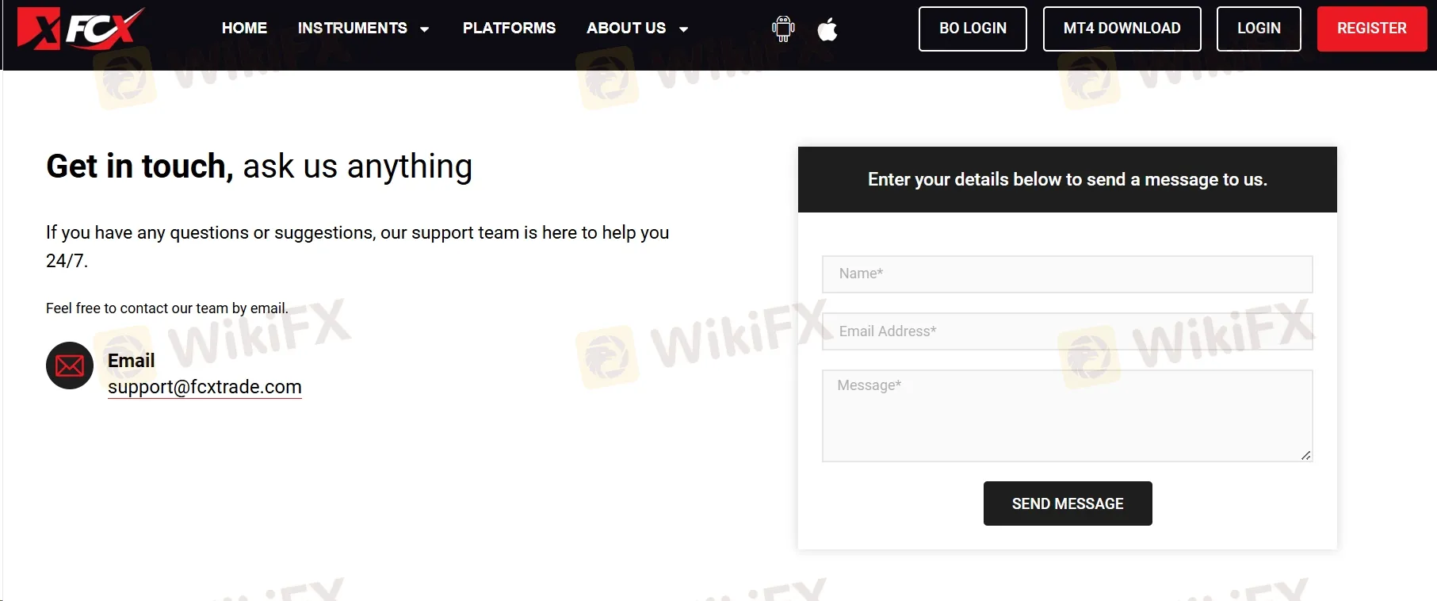Screen dimensions: 1437x601
Task: Navigate to the PLATFORMS page
Action: 509,29
